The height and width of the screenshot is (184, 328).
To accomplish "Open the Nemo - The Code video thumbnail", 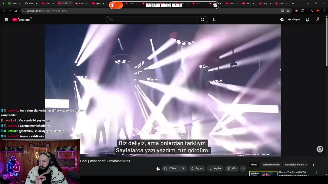I will tap(263, 174).
